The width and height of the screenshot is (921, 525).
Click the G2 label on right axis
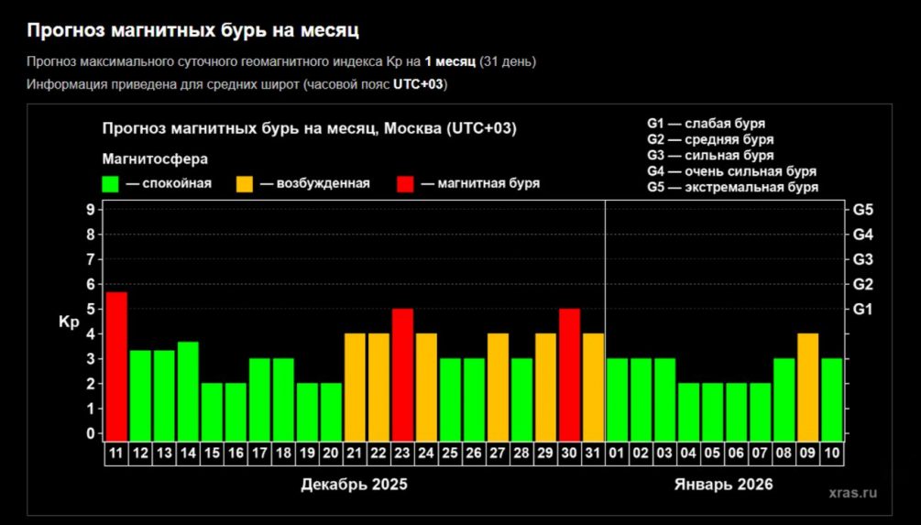tap(863, 284)
